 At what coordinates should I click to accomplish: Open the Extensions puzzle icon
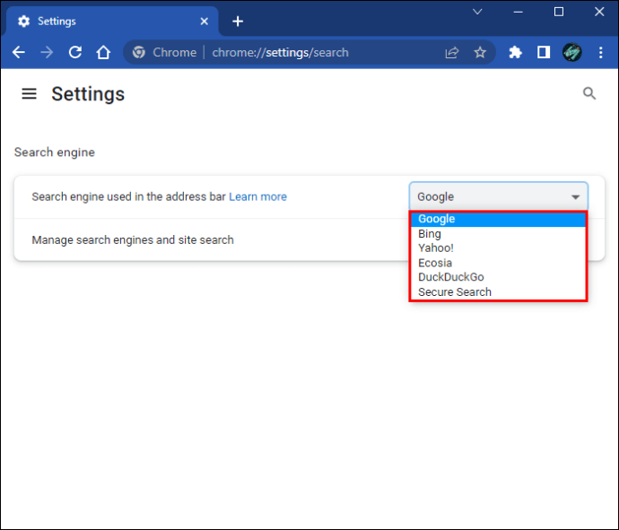coord(515,53)
